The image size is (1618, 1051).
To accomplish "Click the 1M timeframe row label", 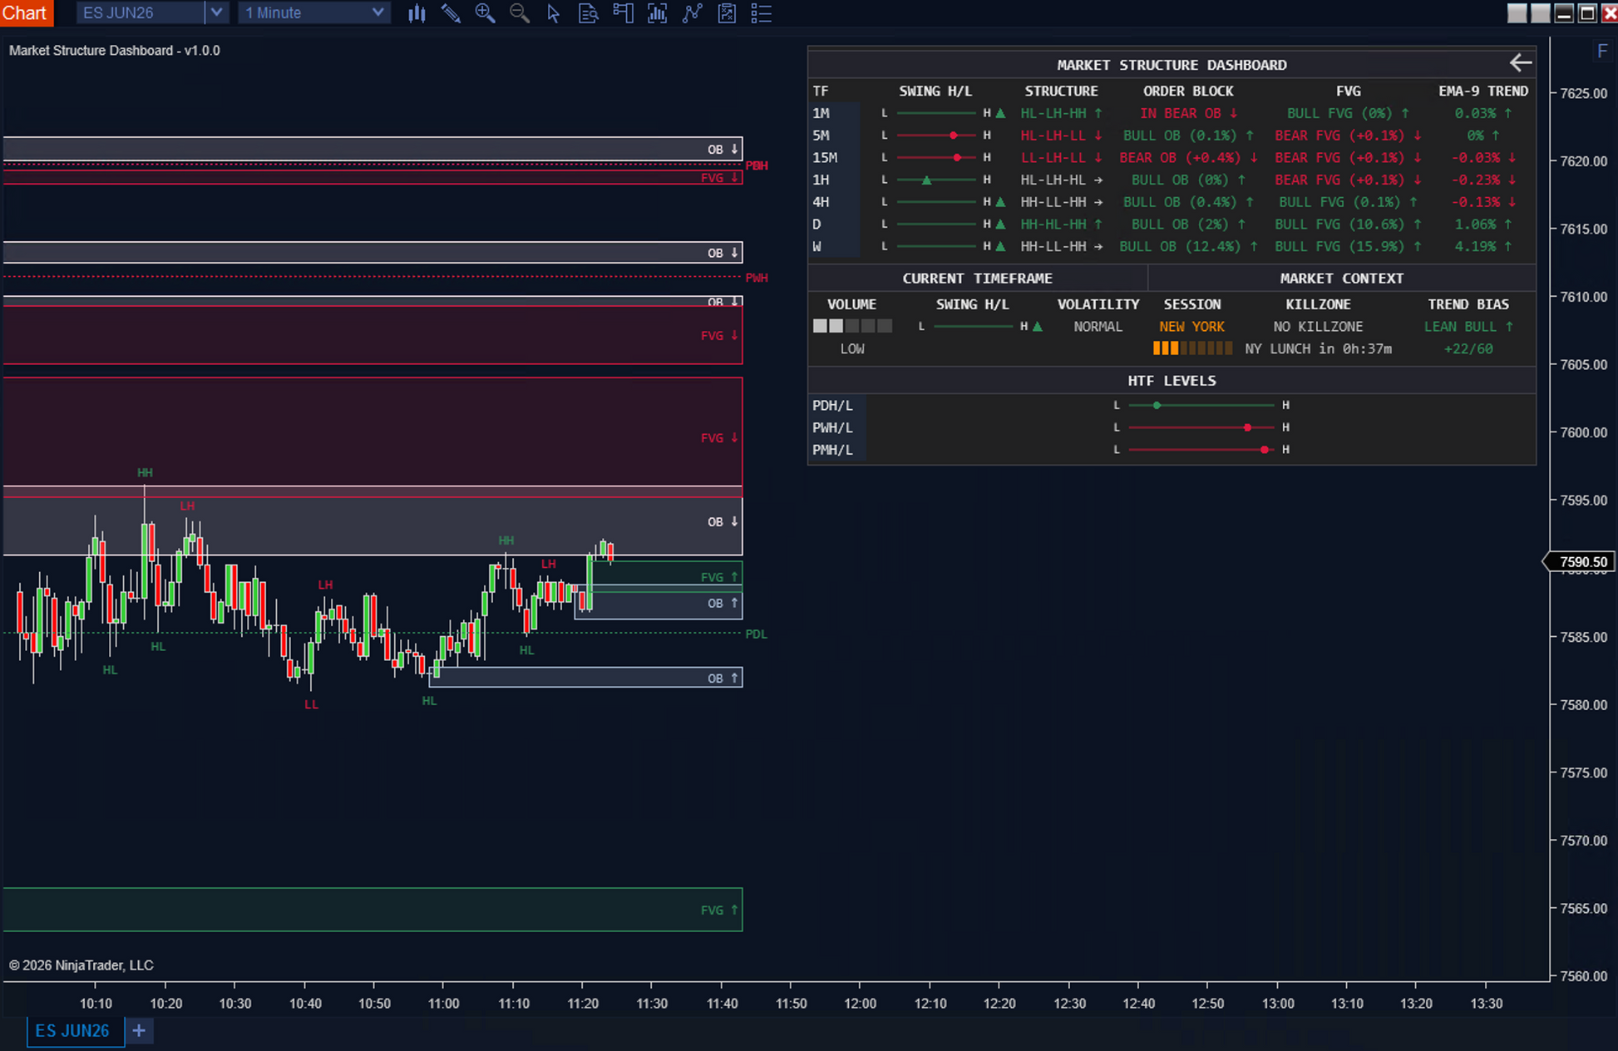I will [821, 113].
